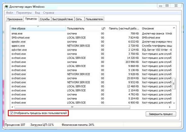Viewport: 186px width, 132px height.
Task: Click Служба платформы защиты description
Action: [157, 46]
